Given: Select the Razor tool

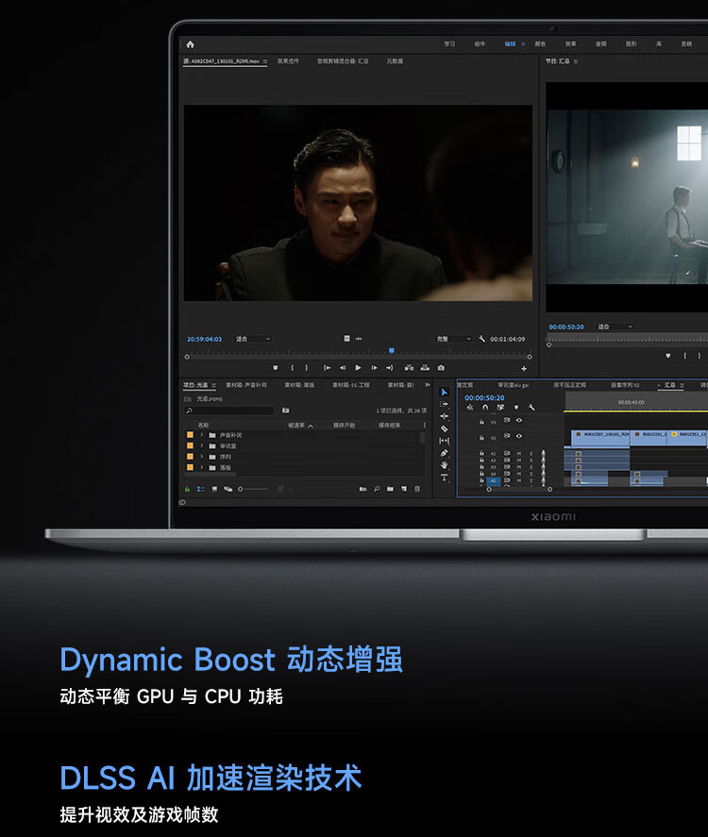Looking at the screenshot, I should tap(445, 428).
